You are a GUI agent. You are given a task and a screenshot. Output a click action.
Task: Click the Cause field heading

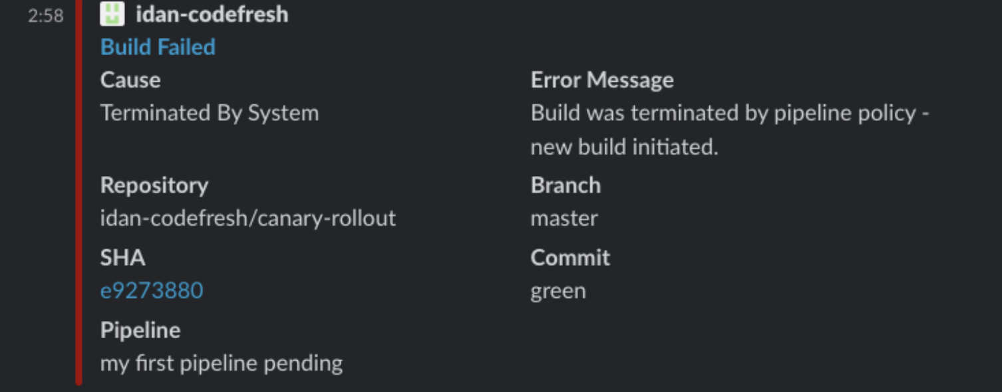[130, 80]
